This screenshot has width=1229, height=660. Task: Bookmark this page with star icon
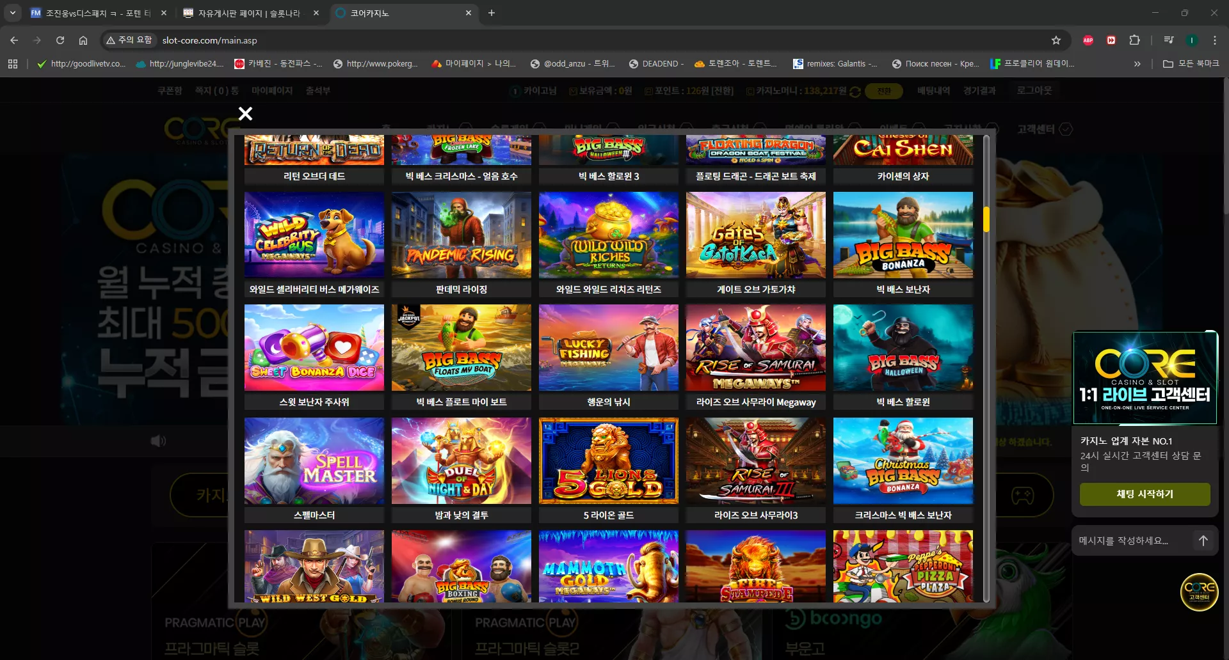(x=1056, y=40)
